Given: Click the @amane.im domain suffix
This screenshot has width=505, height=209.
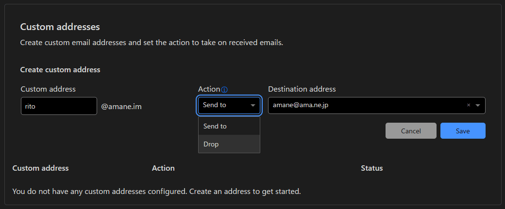Looking at the screenshot, I should coord(121,106).
